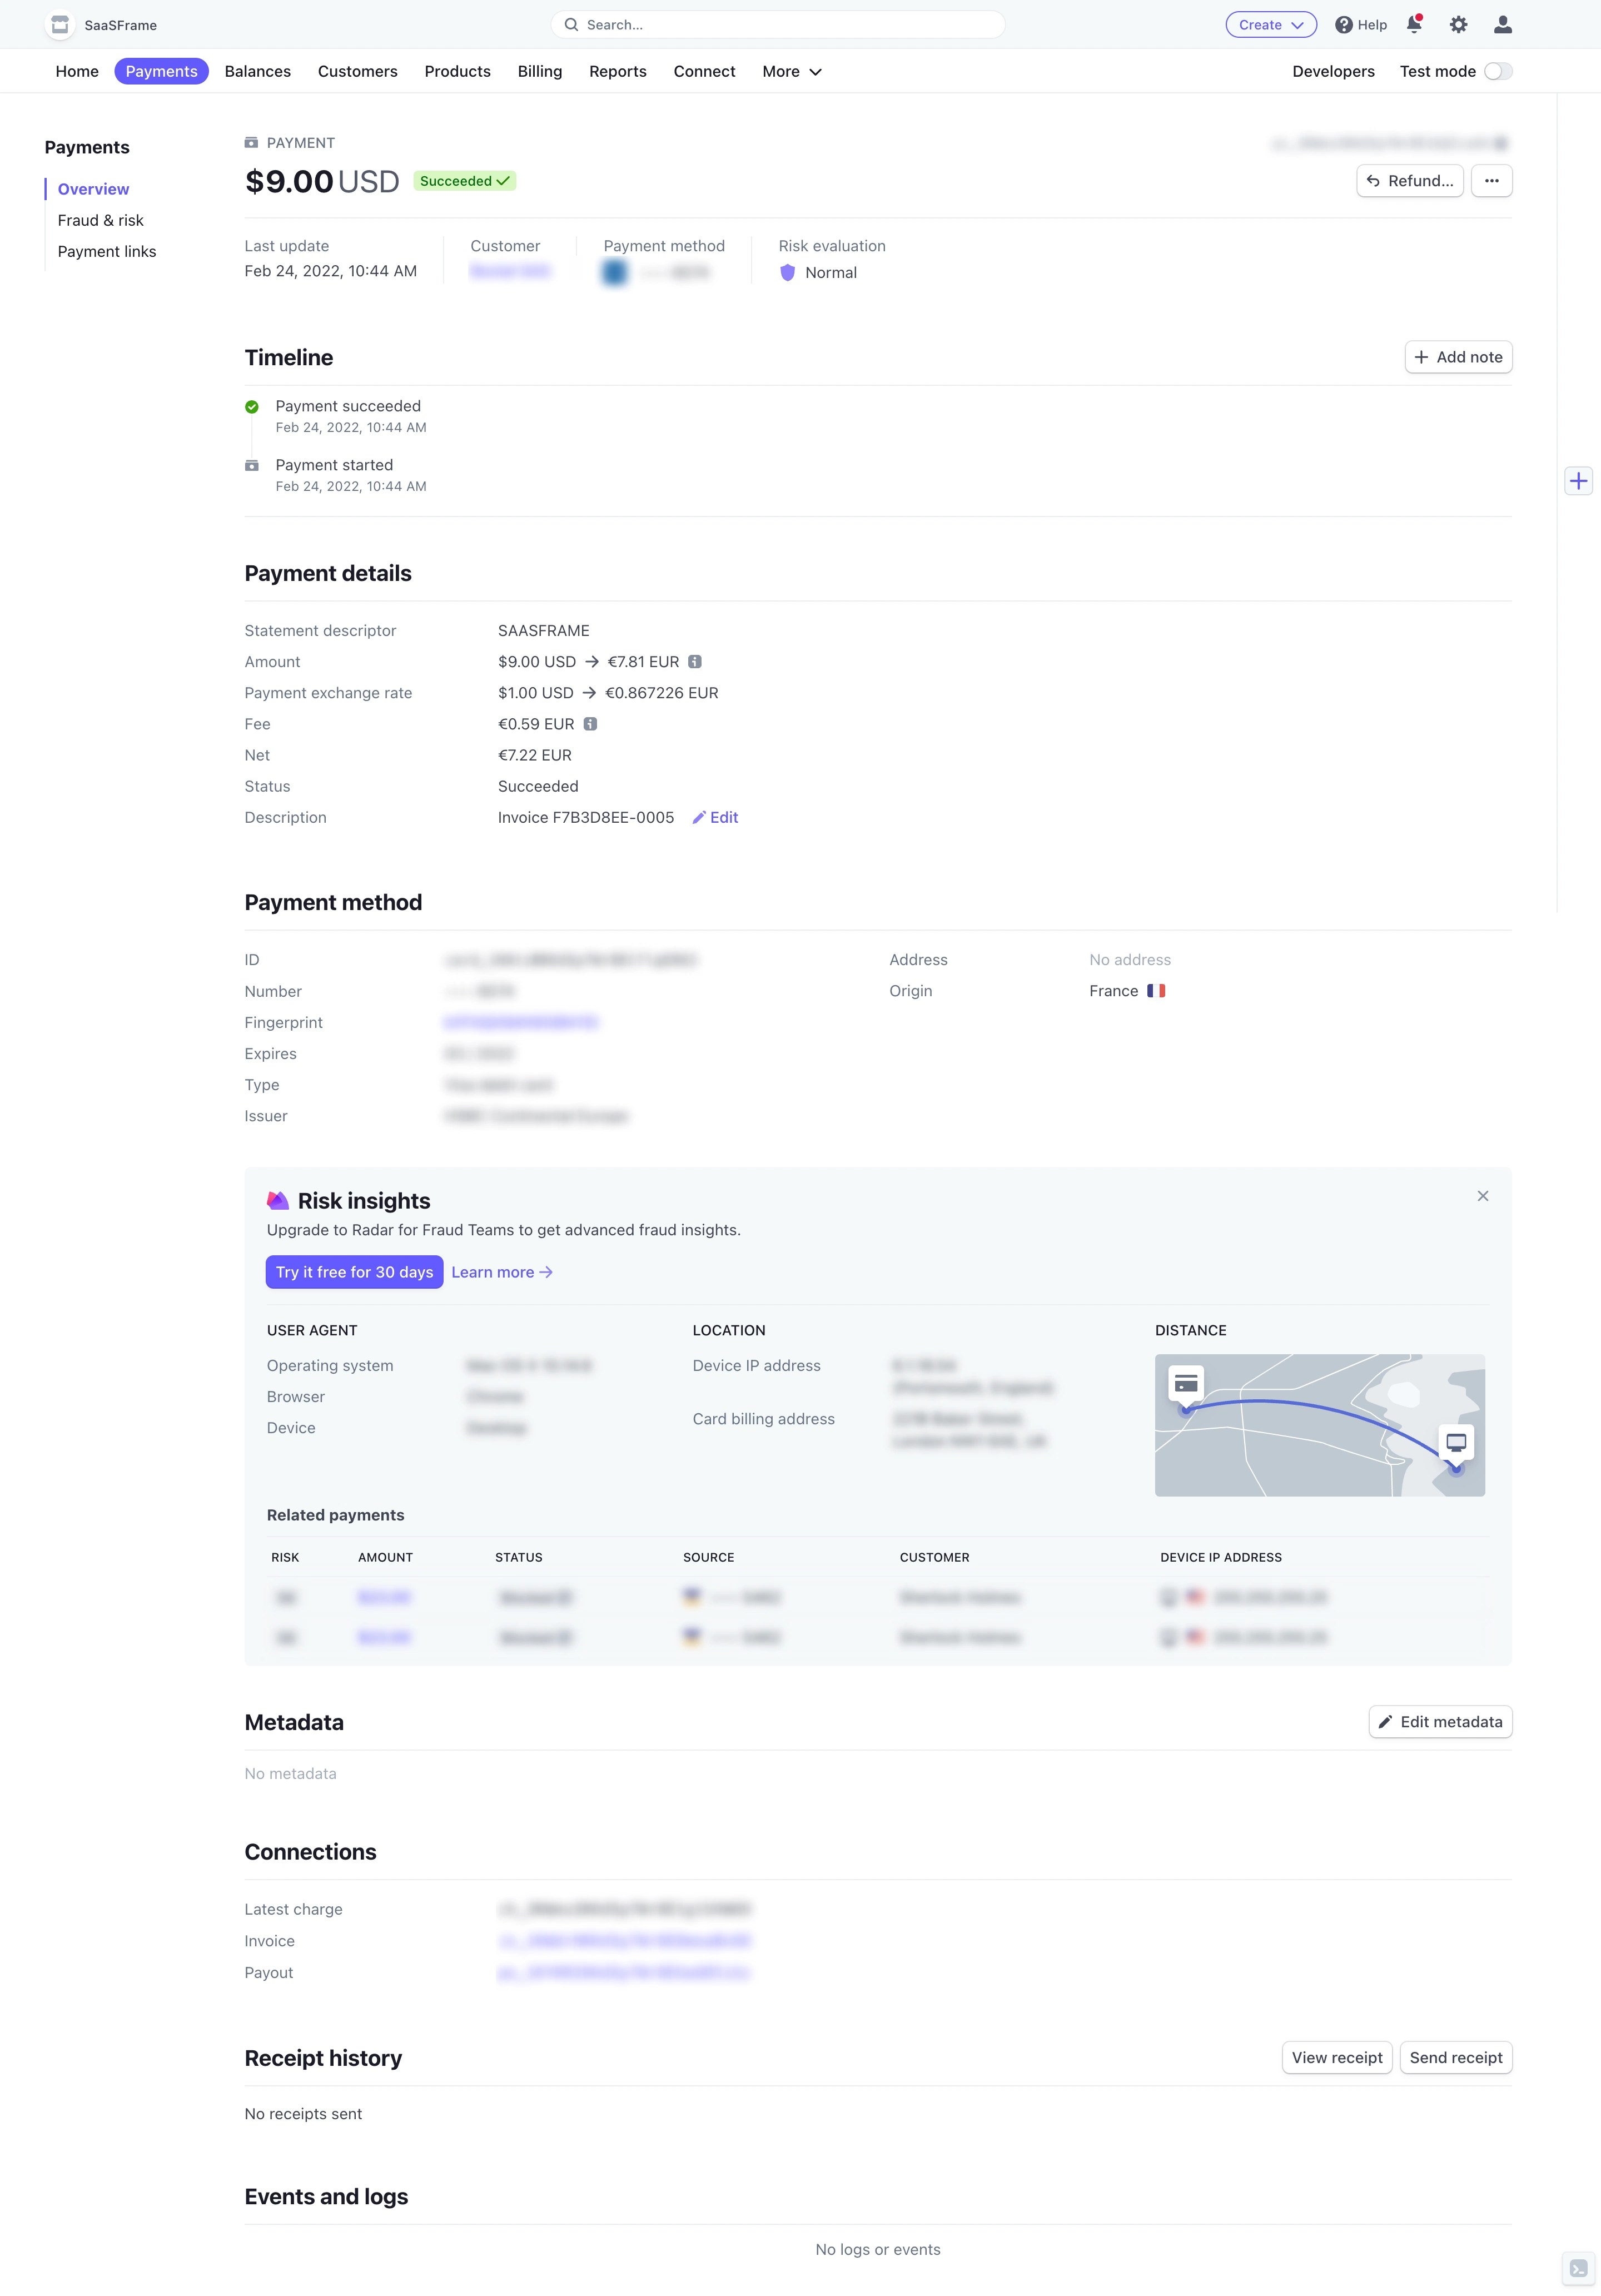Click the SaaSFrame store logo icon
The width and height of the screenshot is (1601, 2296).
pos(60,24)
